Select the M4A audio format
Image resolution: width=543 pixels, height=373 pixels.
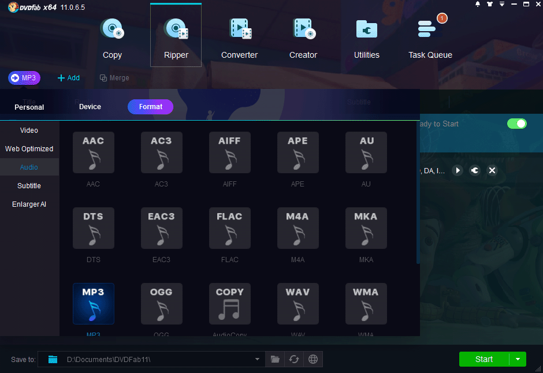tap(298, 228)
